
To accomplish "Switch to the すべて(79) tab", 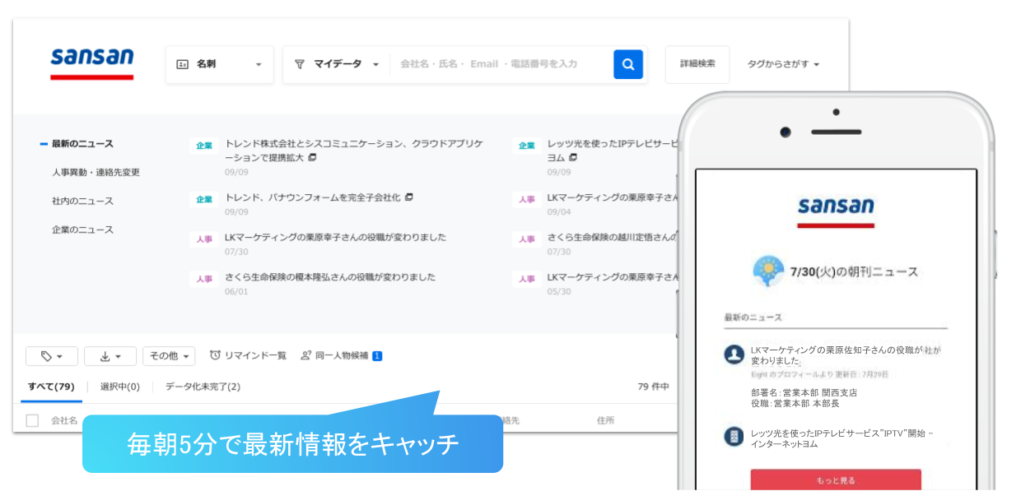I will [x=51, y=387].
